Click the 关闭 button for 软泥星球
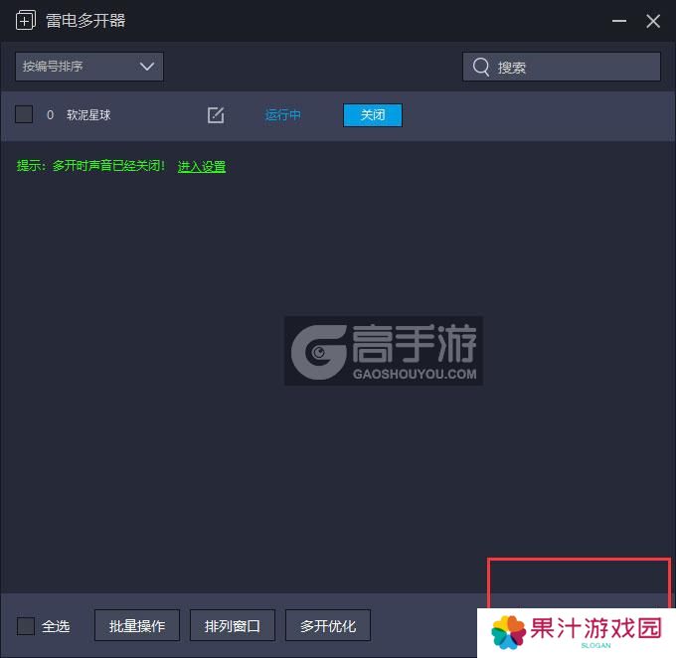The image size is (676, 658). pyautogui.click(x=373, y=115)
